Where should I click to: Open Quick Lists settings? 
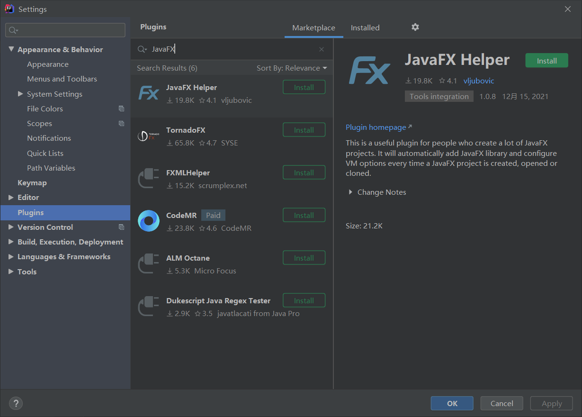tap(45, 153)
